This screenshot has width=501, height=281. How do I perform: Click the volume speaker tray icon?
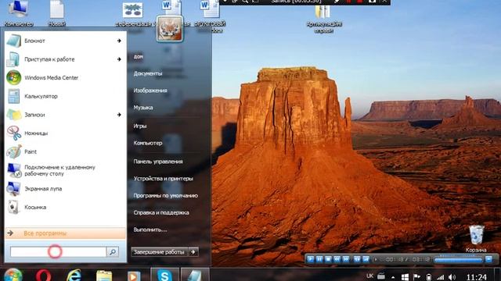452,278
